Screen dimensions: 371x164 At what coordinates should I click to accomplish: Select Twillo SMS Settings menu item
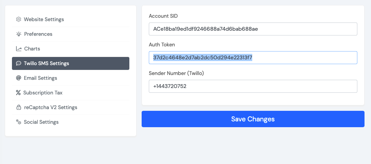[x=71, y=63]
